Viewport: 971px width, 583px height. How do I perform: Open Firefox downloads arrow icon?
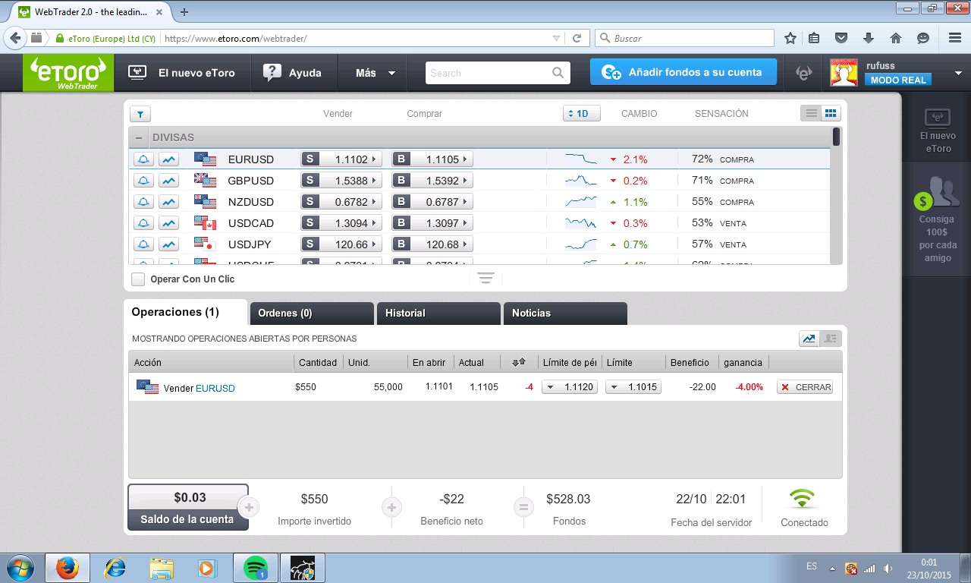[869, 38]
